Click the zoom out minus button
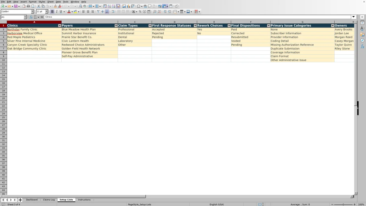This screenshot has height=206, width=366. point(332,204)
